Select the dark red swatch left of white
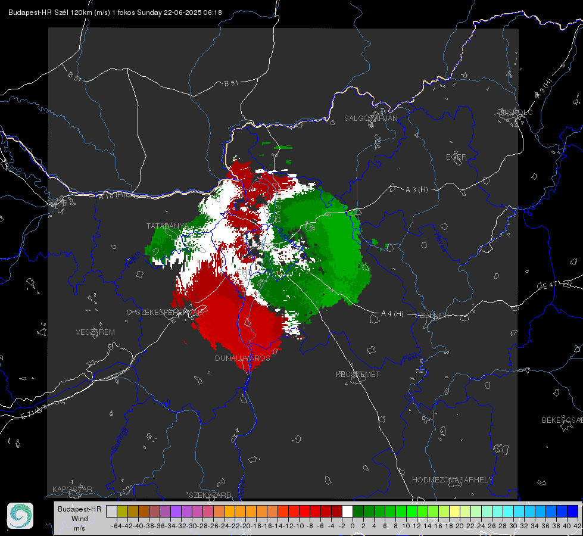This screenshot has height=536, width=583. [336, 511]
